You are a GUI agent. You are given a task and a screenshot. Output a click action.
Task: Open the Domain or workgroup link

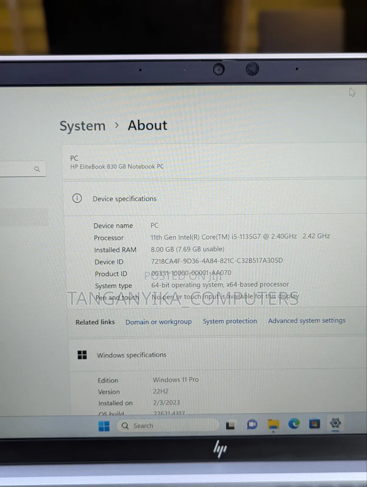[158, 322]
